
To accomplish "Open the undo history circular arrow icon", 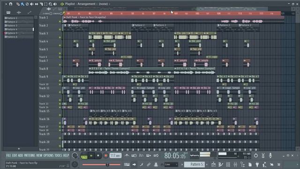I will (x=256, y=155).
